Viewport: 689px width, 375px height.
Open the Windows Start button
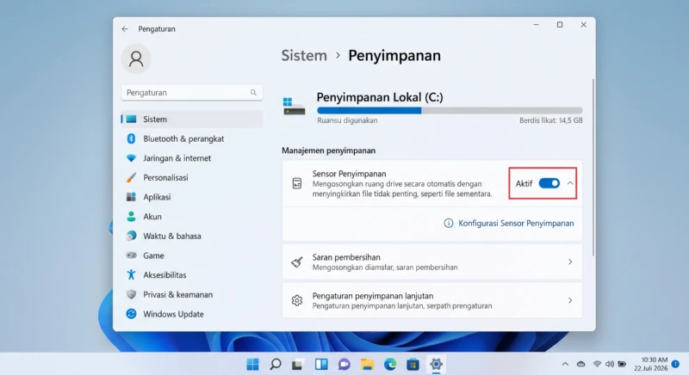pos(252,364)
